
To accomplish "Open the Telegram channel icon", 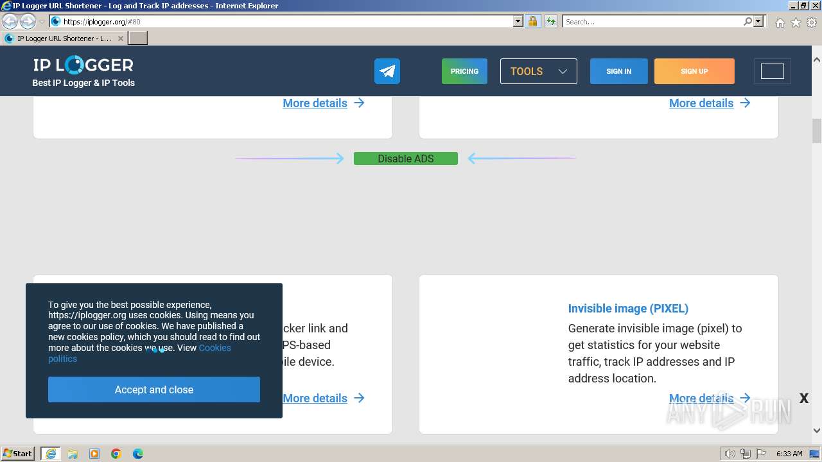I will pos(387,71).
